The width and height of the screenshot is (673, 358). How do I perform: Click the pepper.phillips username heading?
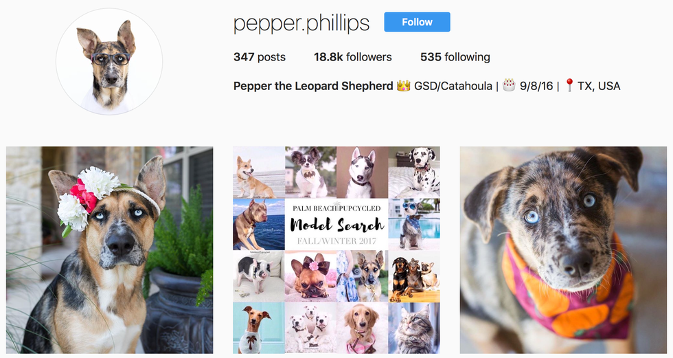click(x=301, y=23)
